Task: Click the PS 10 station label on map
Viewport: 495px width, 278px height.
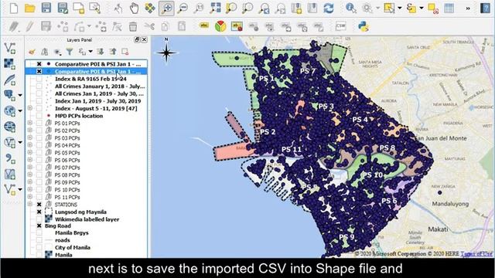Action: [x=373, y=175]
